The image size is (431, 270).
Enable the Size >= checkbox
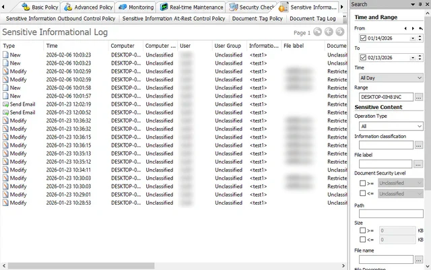362,230
